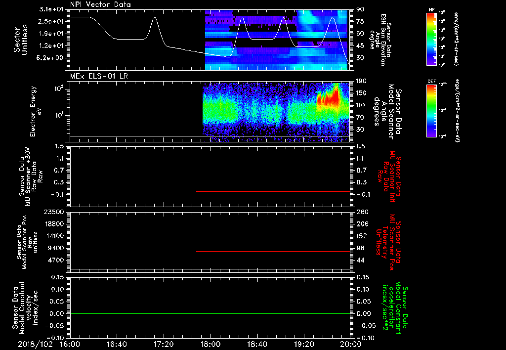Screen dimensions: 506x350
Task: Click the 90 degree tick label
Action: tap(360, 9)
